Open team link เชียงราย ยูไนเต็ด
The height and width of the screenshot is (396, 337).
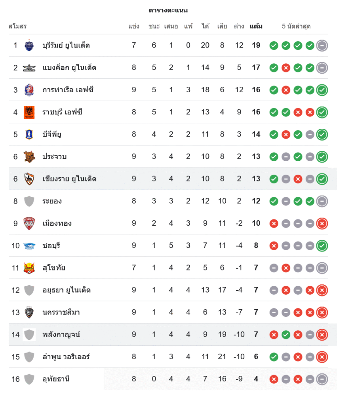[69, 179]
